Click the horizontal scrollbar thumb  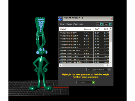click(83, 65)
